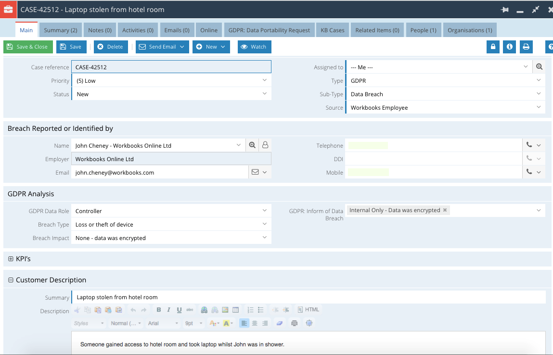This screenshot has width=553, height=355.
Task: Right align the Description text
Action: (x=265, y=323)
